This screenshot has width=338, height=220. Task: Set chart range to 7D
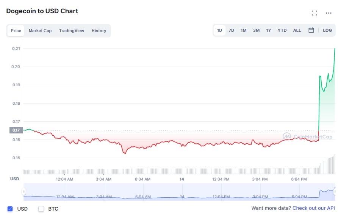[x=232, y=30]
